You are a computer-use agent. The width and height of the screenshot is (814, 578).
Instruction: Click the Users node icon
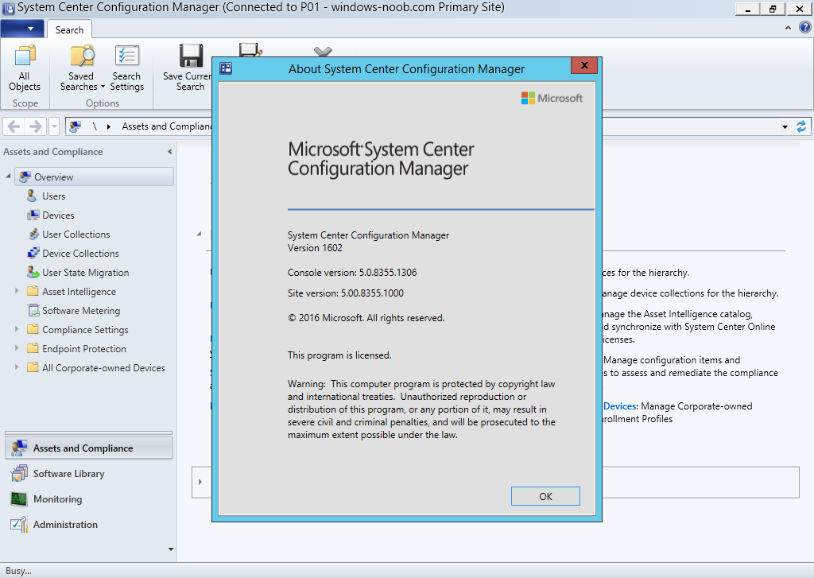[32, 196]
